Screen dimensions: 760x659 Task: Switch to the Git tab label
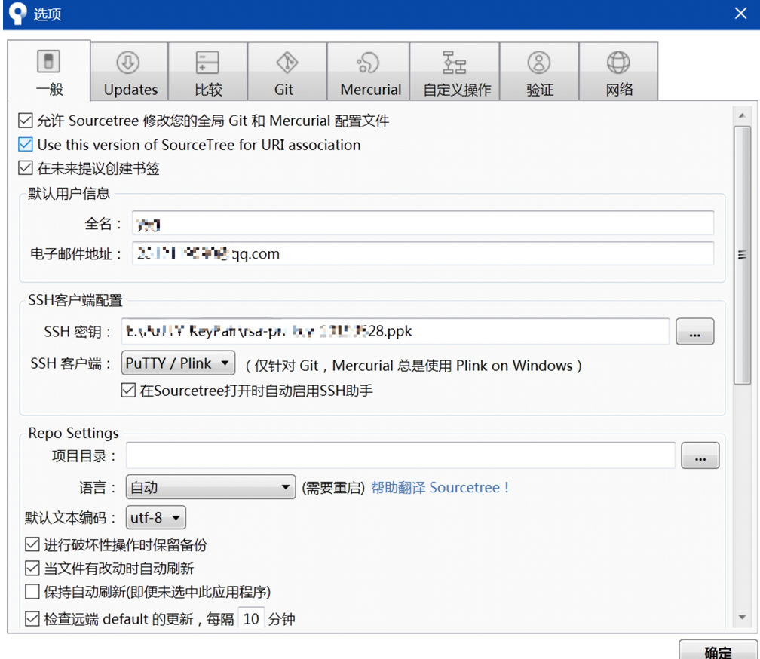click(x=283, y=90)
